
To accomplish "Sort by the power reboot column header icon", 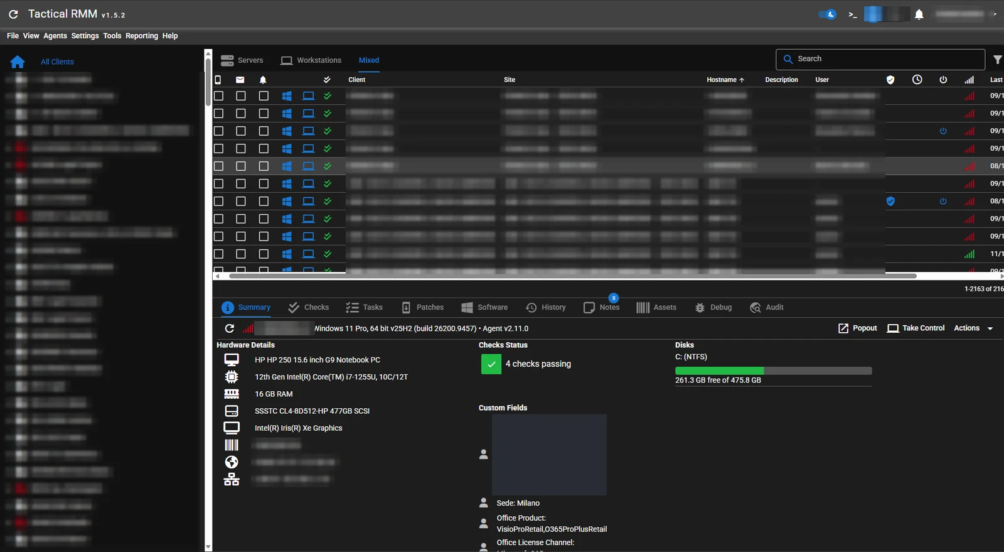I will point(943,80).
